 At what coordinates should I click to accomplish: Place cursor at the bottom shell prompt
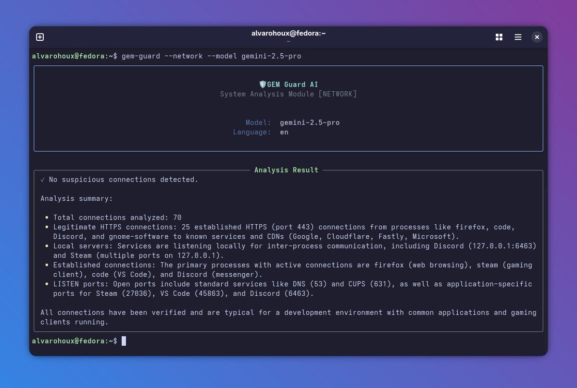75,341
